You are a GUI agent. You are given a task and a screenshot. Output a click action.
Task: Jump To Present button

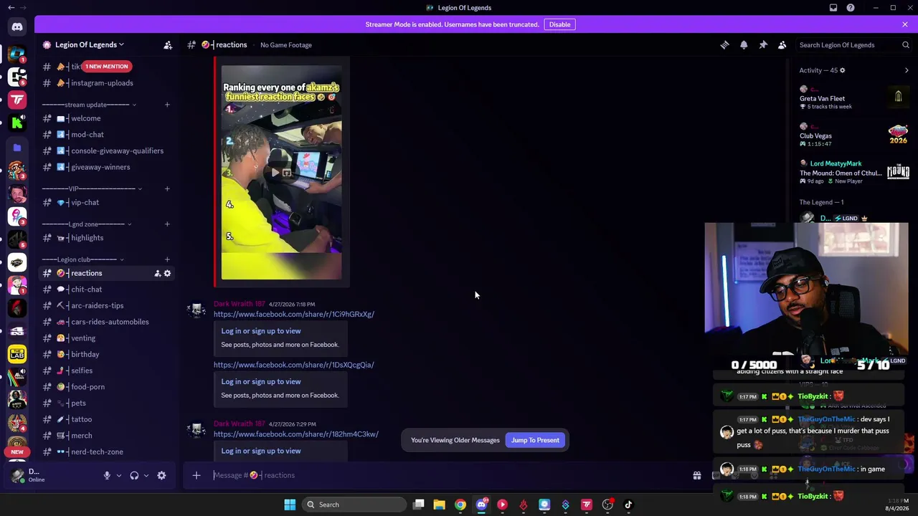coord(535,440)
